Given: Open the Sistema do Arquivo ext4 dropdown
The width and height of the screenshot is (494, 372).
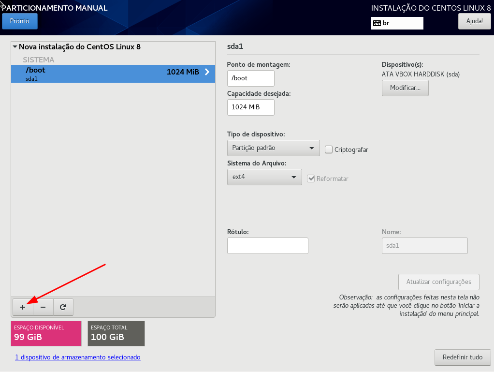Looking at the screenshot, I should click(x=264, y=177).
